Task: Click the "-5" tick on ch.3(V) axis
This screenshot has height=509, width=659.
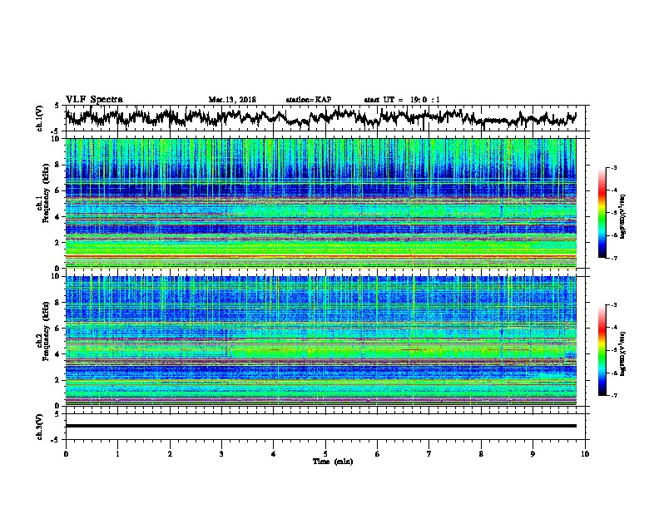Action: (x=56, y=440)
